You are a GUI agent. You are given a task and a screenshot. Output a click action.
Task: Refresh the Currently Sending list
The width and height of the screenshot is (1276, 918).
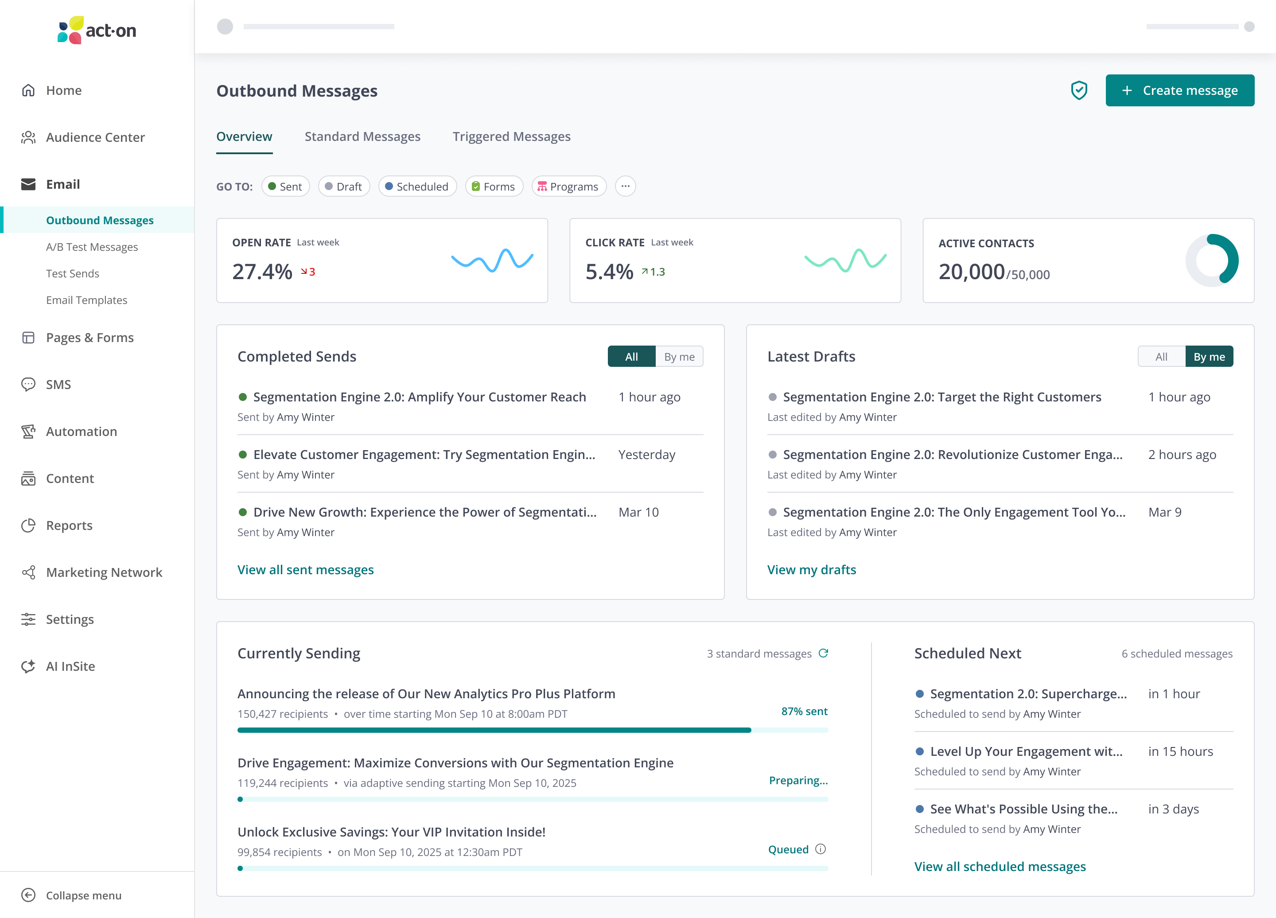pos(823,653)
